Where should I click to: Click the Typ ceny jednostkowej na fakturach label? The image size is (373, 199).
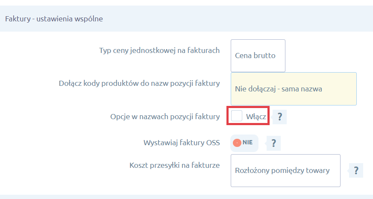click(159, 51)
